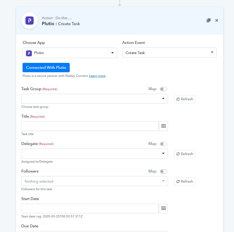Click the refresh icon next to Delegate

click(x=178, y=154)
